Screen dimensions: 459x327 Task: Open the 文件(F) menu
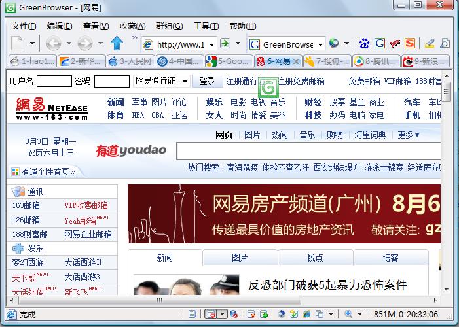(x=24, y=26)
